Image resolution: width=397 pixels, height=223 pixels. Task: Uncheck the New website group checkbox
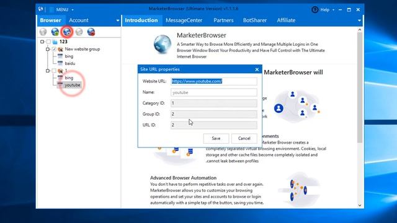[54, 50]
